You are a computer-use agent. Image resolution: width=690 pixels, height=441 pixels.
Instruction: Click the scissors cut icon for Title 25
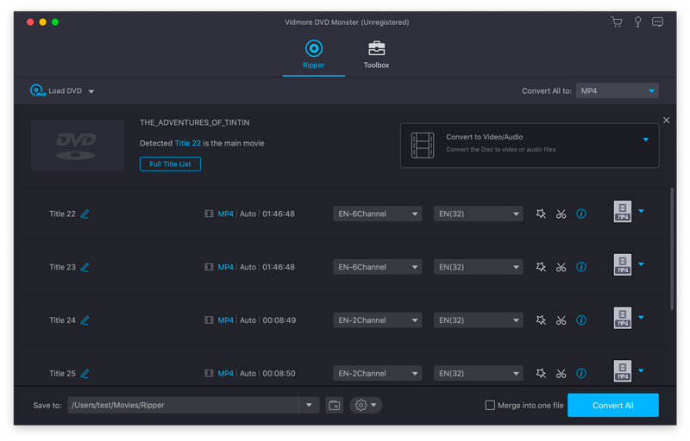coord(561,373)
